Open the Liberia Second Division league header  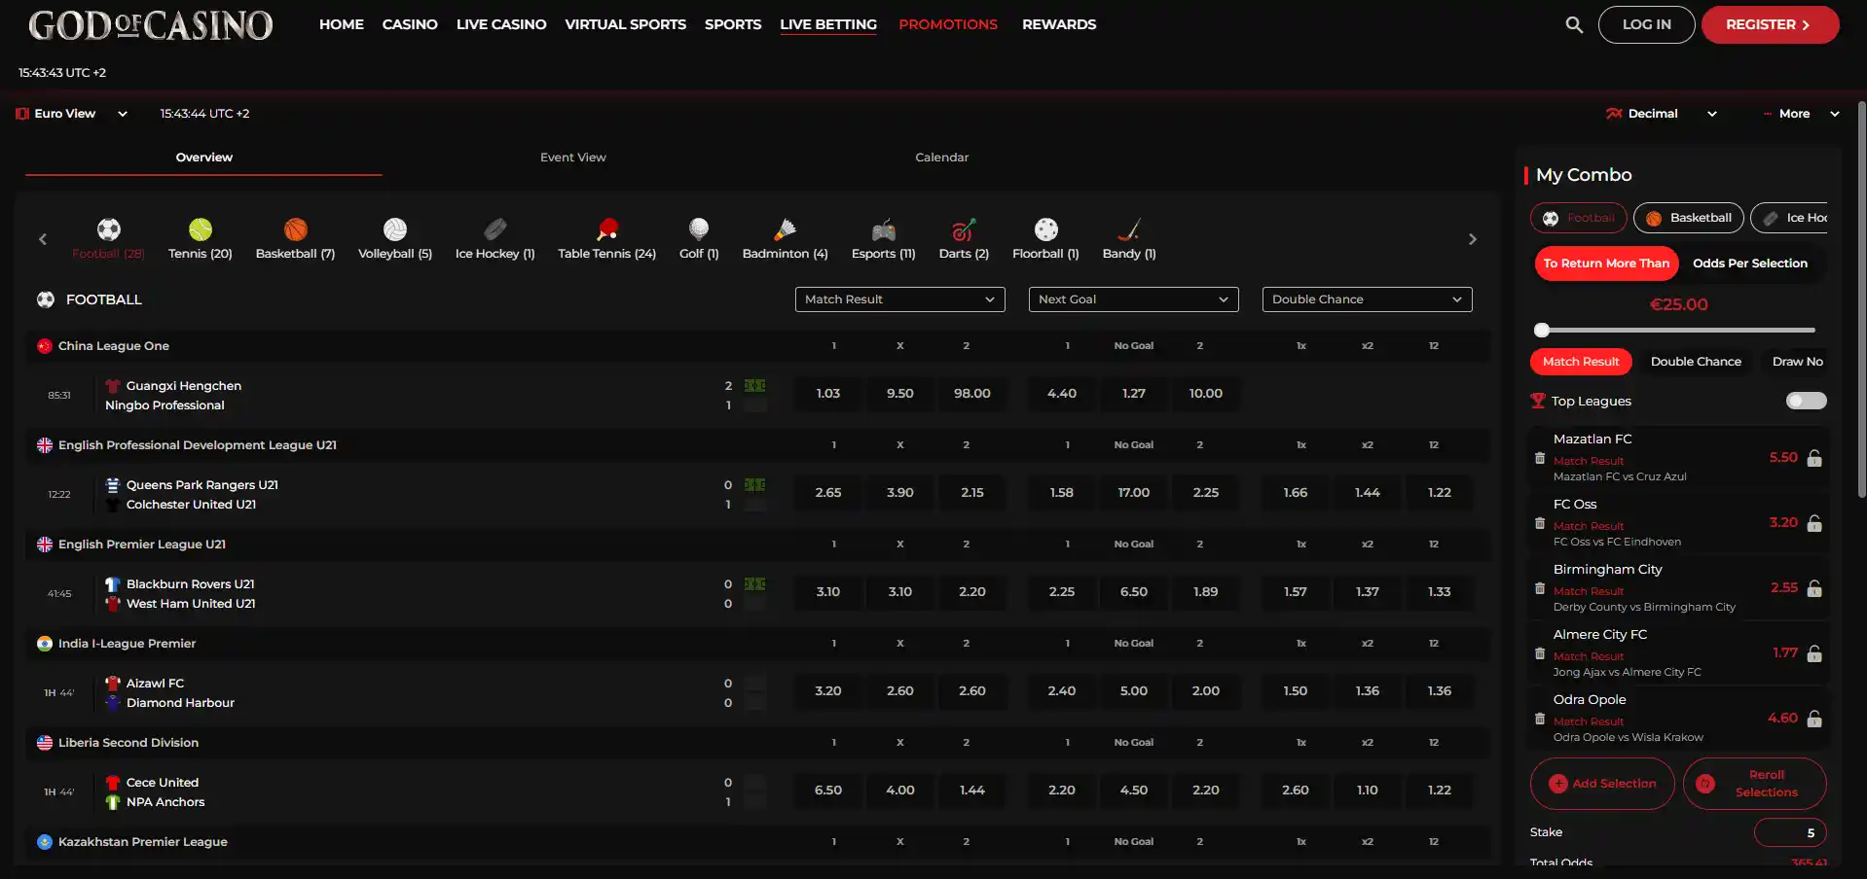[758, 743]
